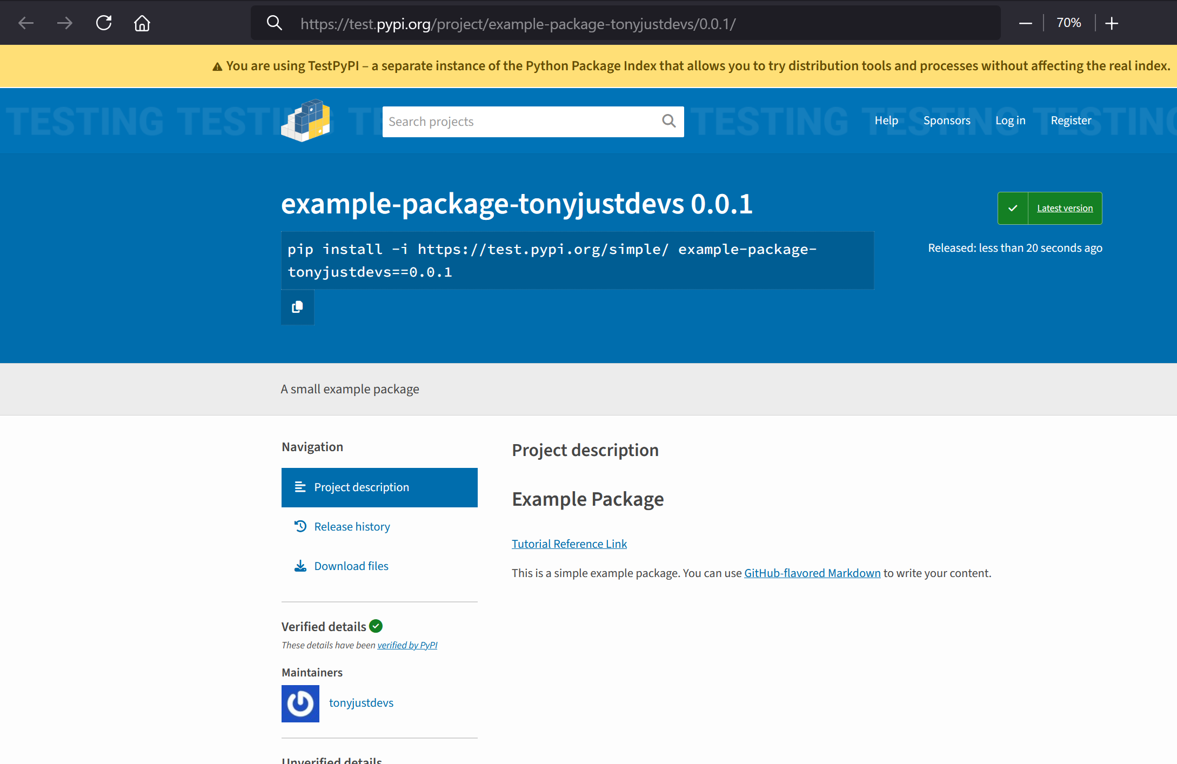Open the Register page link
Viewport: 1177px width, 764px height.
1071,120
